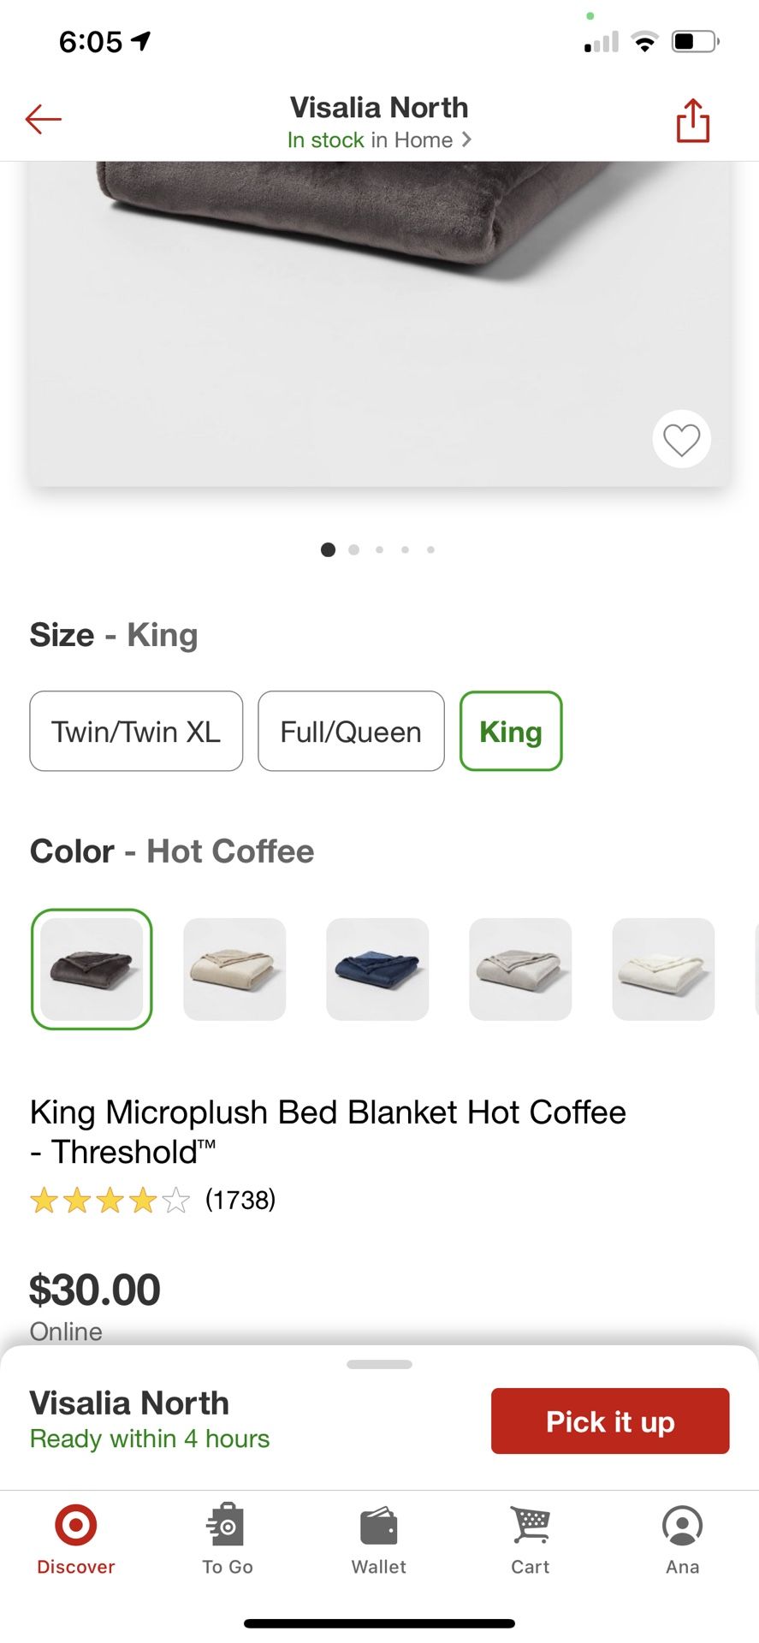The image size is (759, 1643).
Task: Open the Wallet icon tab
Action: pyautogui.click(x=379, y=1539)
